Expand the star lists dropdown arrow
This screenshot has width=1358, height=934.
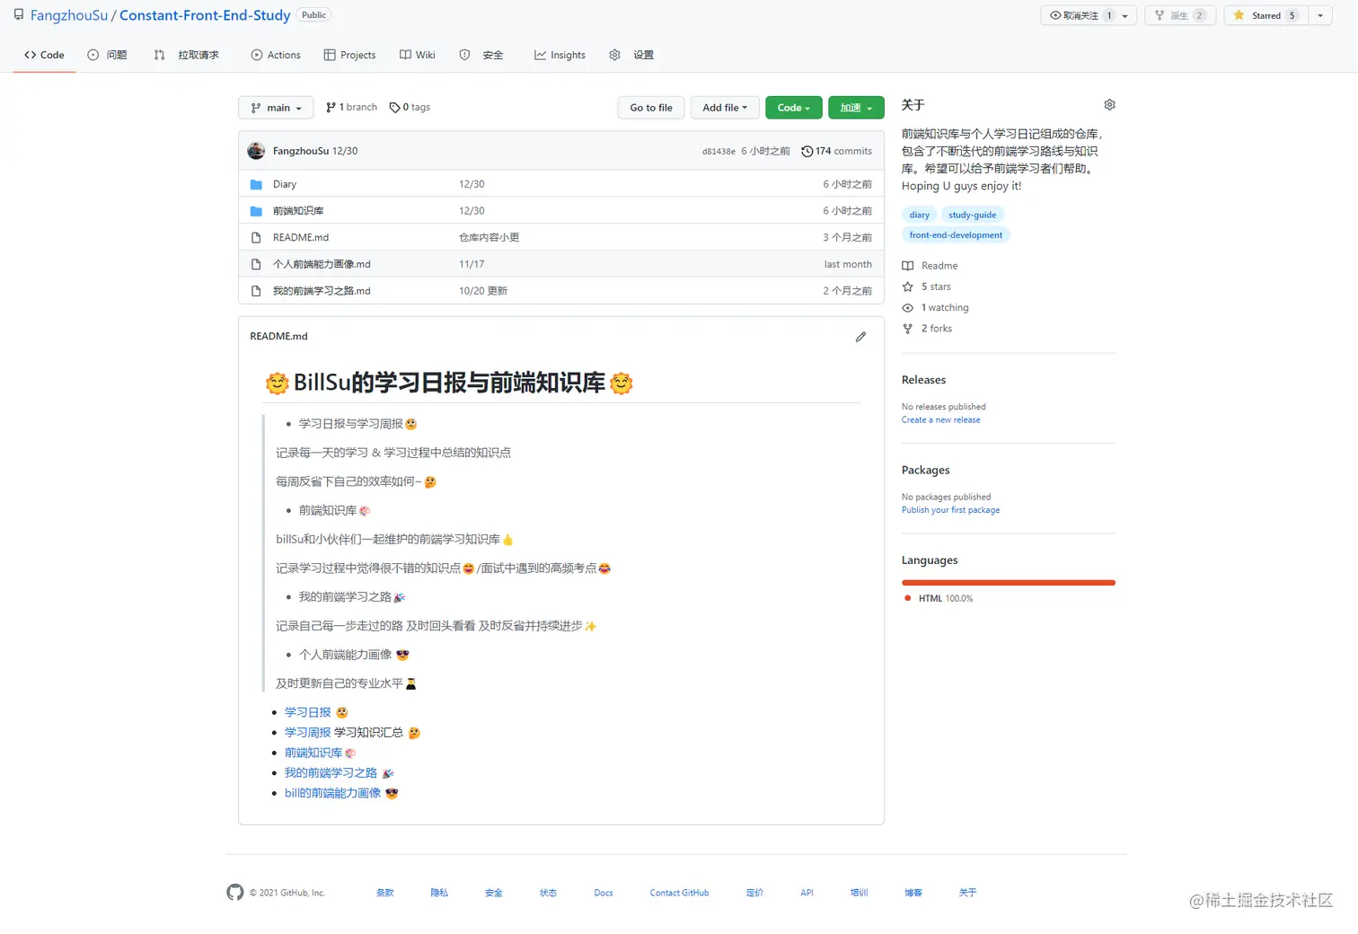click(x=1320, y=15)
